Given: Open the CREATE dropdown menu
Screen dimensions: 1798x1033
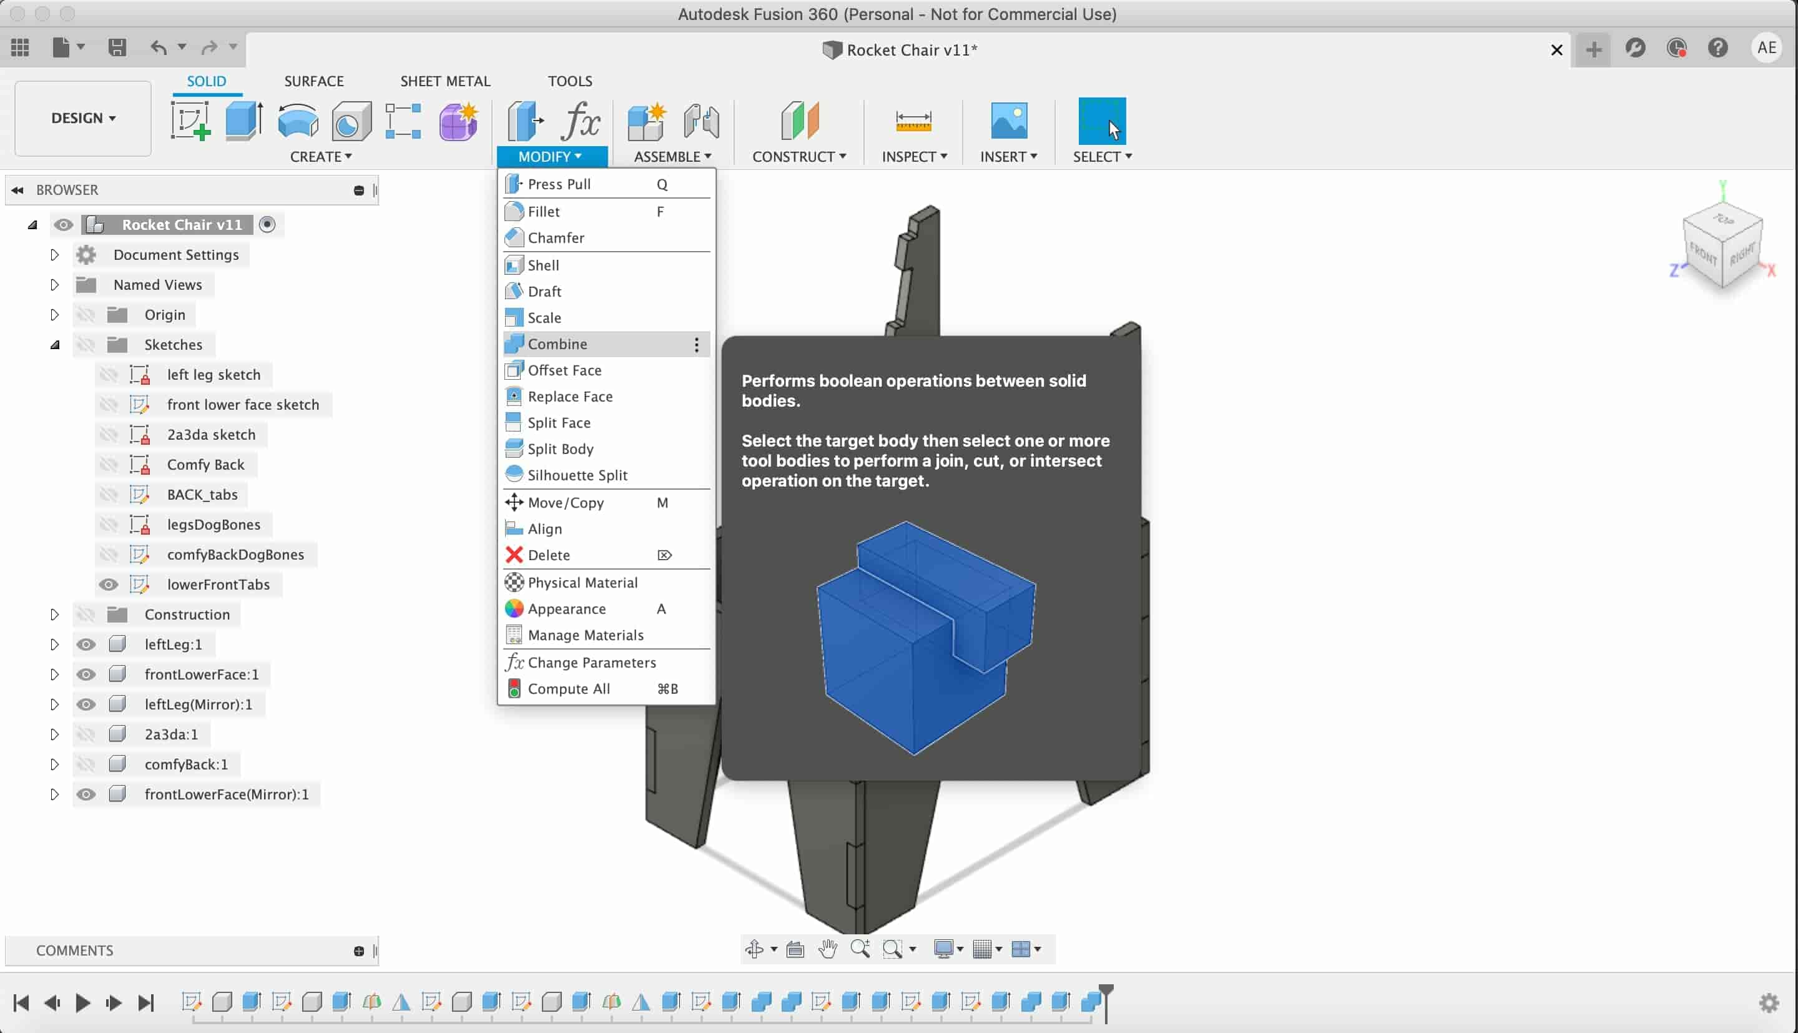Looking at the screenshot, I should pyautogui.click(x=321, y=156).
